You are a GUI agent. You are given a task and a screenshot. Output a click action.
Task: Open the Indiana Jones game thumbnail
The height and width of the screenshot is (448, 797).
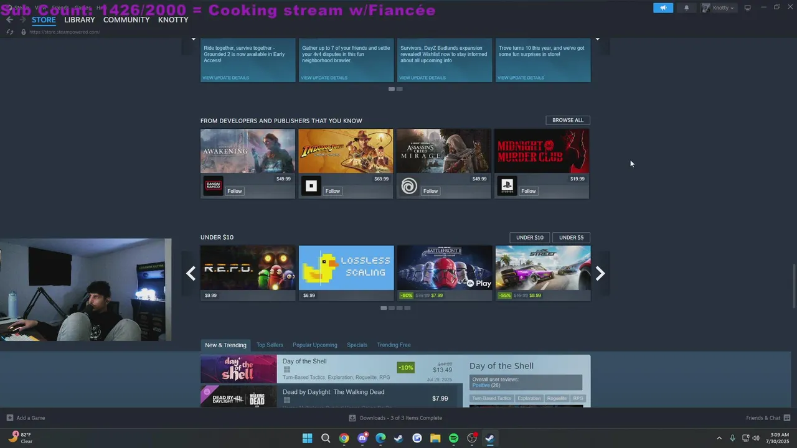click(x=346, y=151)
